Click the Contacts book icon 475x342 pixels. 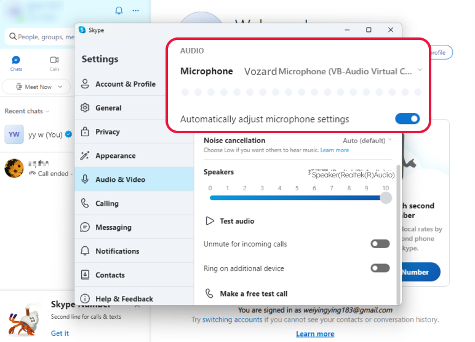(x=85, y=275)
